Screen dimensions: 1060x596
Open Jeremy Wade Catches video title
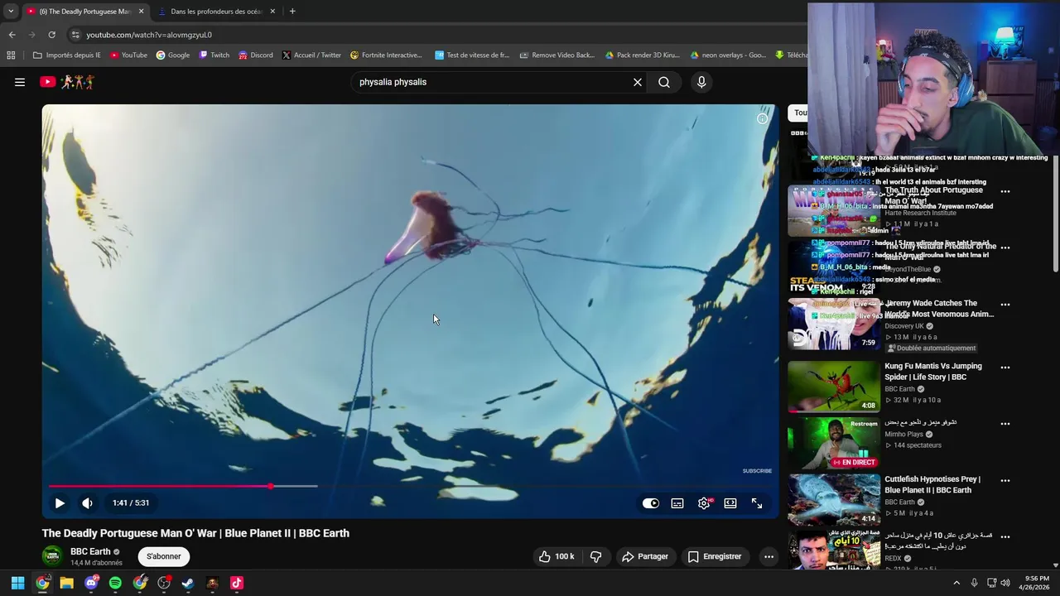[x=939, y=309]
